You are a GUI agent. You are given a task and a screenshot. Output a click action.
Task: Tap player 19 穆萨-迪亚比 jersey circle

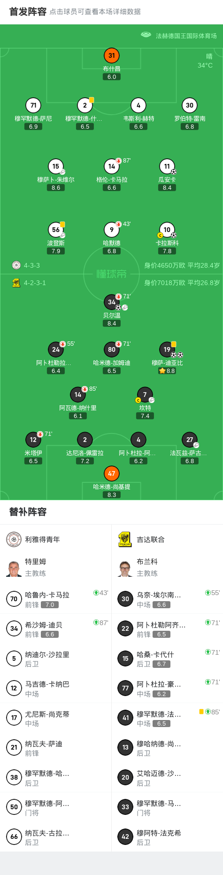point(167,349)
